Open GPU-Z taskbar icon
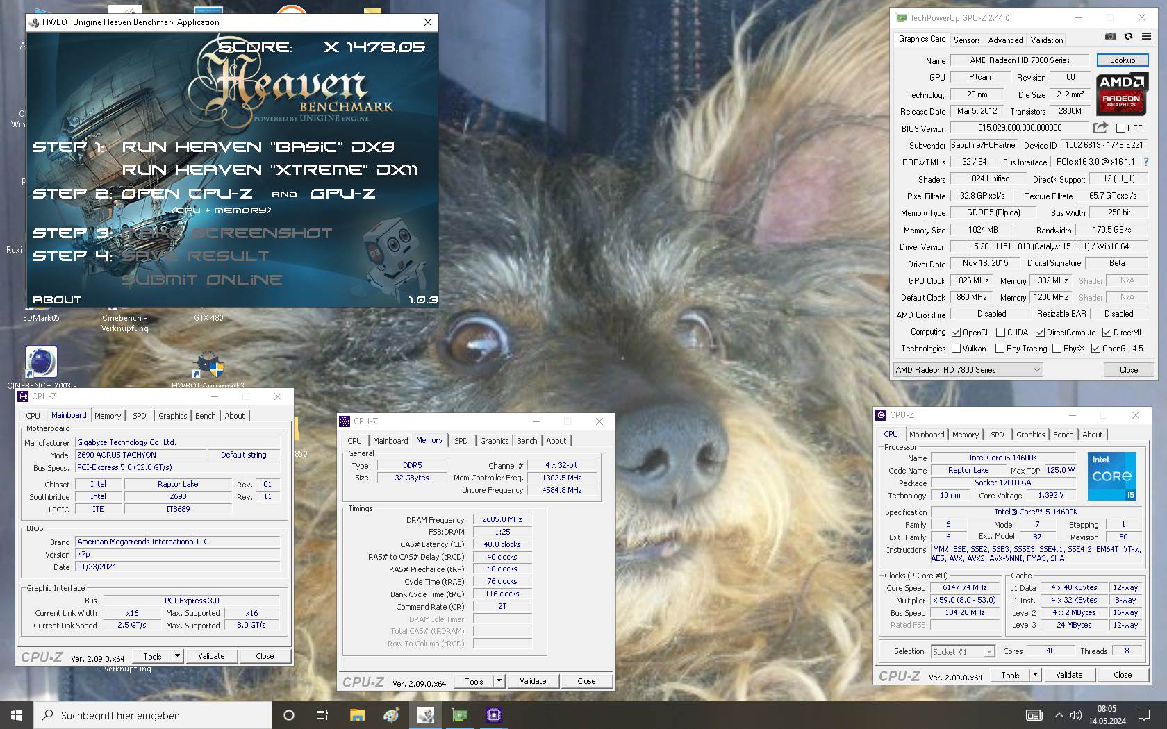This screenshot has width=1167, height=729. [x=460, y=715]
